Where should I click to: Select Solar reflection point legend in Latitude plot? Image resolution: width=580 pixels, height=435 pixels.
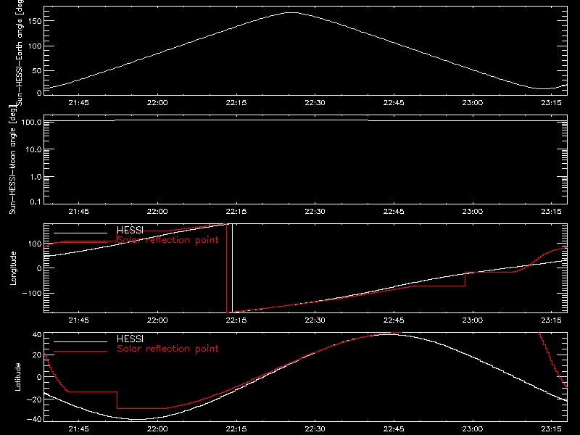(167, 349)
